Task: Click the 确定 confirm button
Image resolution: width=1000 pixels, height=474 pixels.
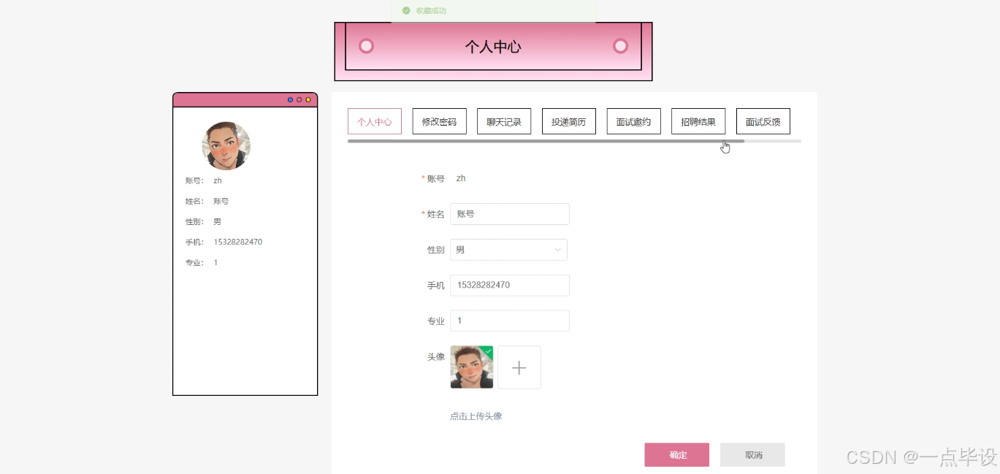Action: [x=676, y=454]
